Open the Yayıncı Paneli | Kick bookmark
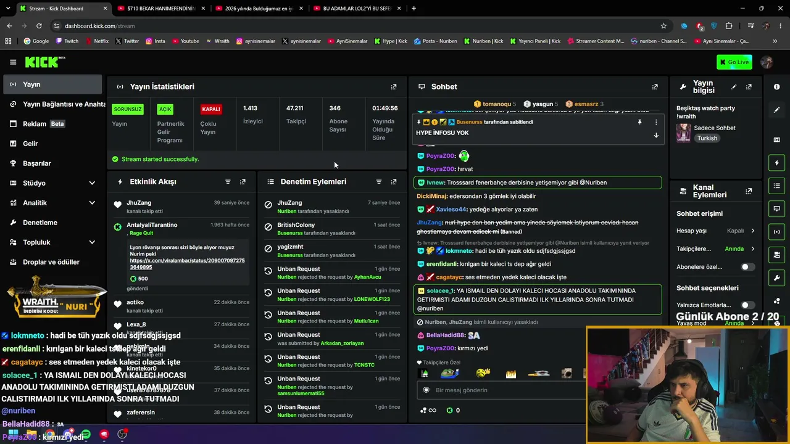The width and height of the screenshot is (790, 444). [535, 41]
